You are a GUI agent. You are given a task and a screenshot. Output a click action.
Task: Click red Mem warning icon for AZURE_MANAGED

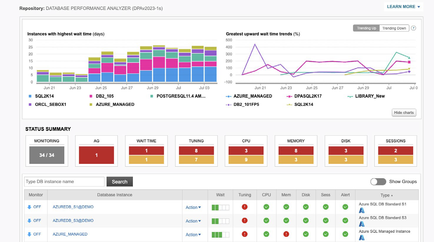(x=286, y=234)
